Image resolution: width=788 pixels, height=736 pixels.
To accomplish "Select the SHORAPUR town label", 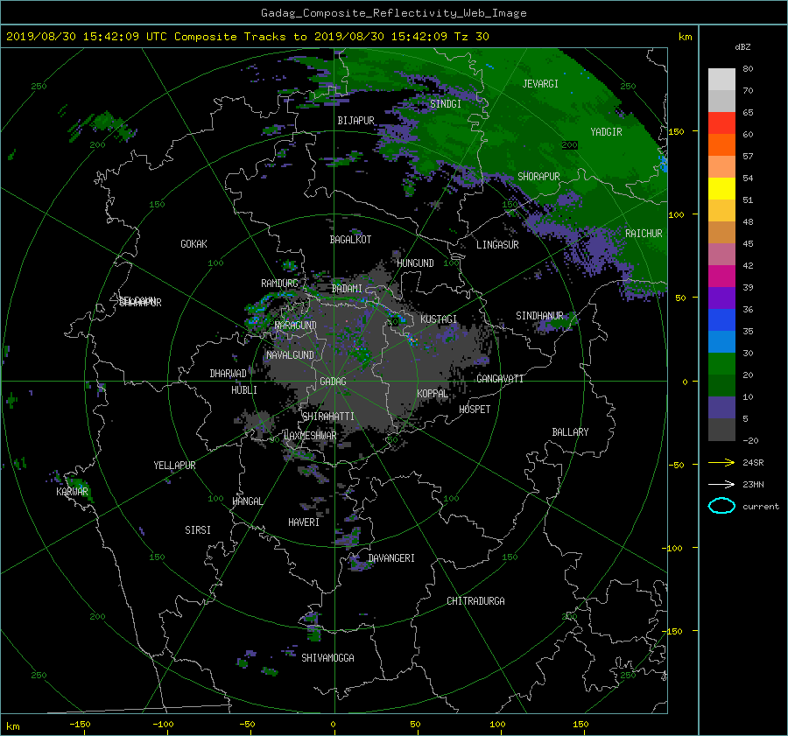I will tap(538, 177).
